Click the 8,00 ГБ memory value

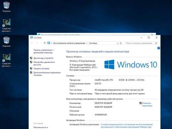98,84
